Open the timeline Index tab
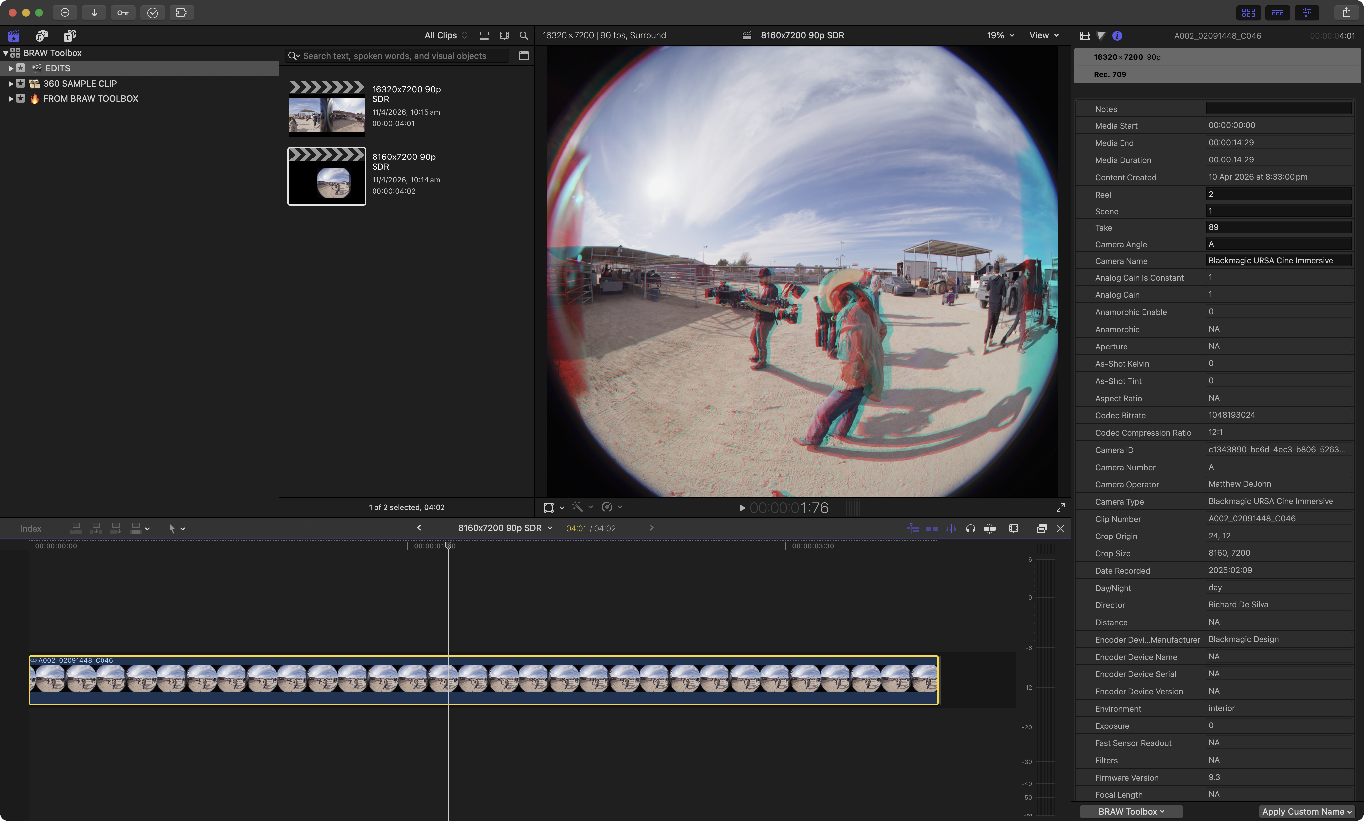Viewport: 1364px width, 821px height. (x=31, y=528)
